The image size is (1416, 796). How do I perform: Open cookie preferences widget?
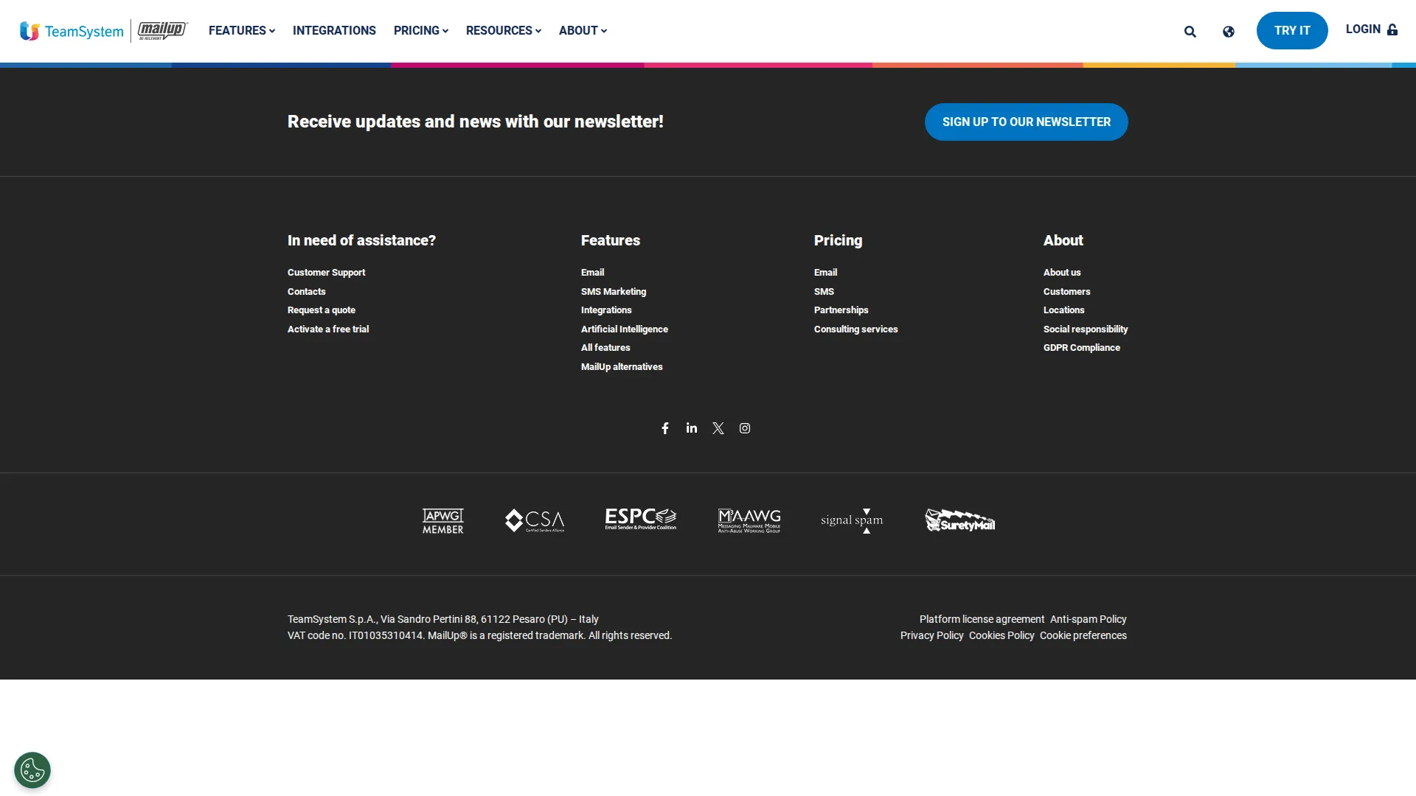32,769
